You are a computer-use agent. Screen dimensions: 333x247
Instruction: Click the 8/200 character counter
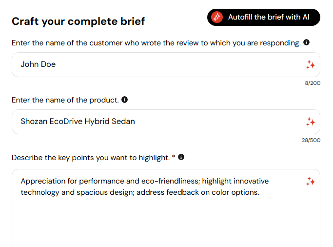click(x=313, y=83)
